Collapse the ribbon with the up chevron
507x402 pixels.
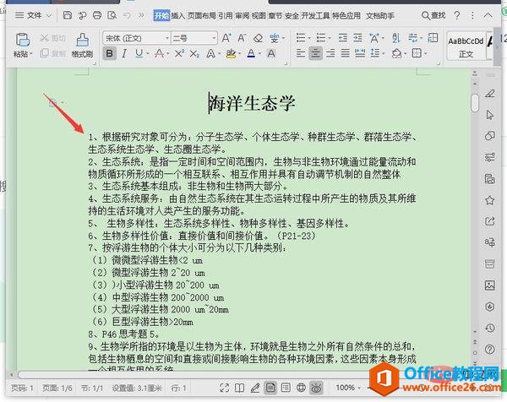pos(488,15)
